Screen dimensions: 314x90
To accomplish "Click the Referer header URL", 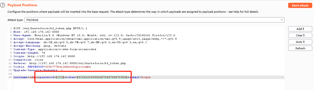I will click(x=75, y=63).
